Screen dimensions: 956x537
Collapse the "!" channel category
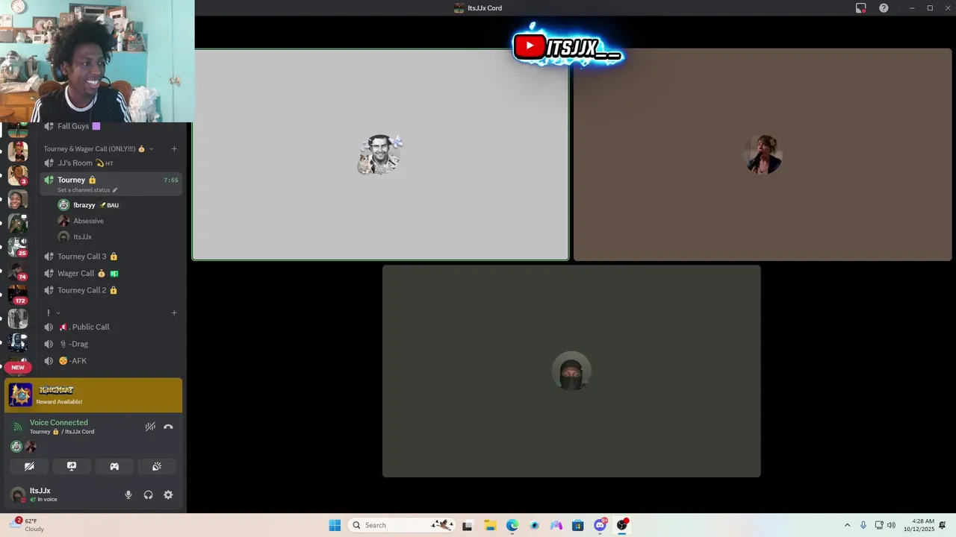(x=52, y=313)
